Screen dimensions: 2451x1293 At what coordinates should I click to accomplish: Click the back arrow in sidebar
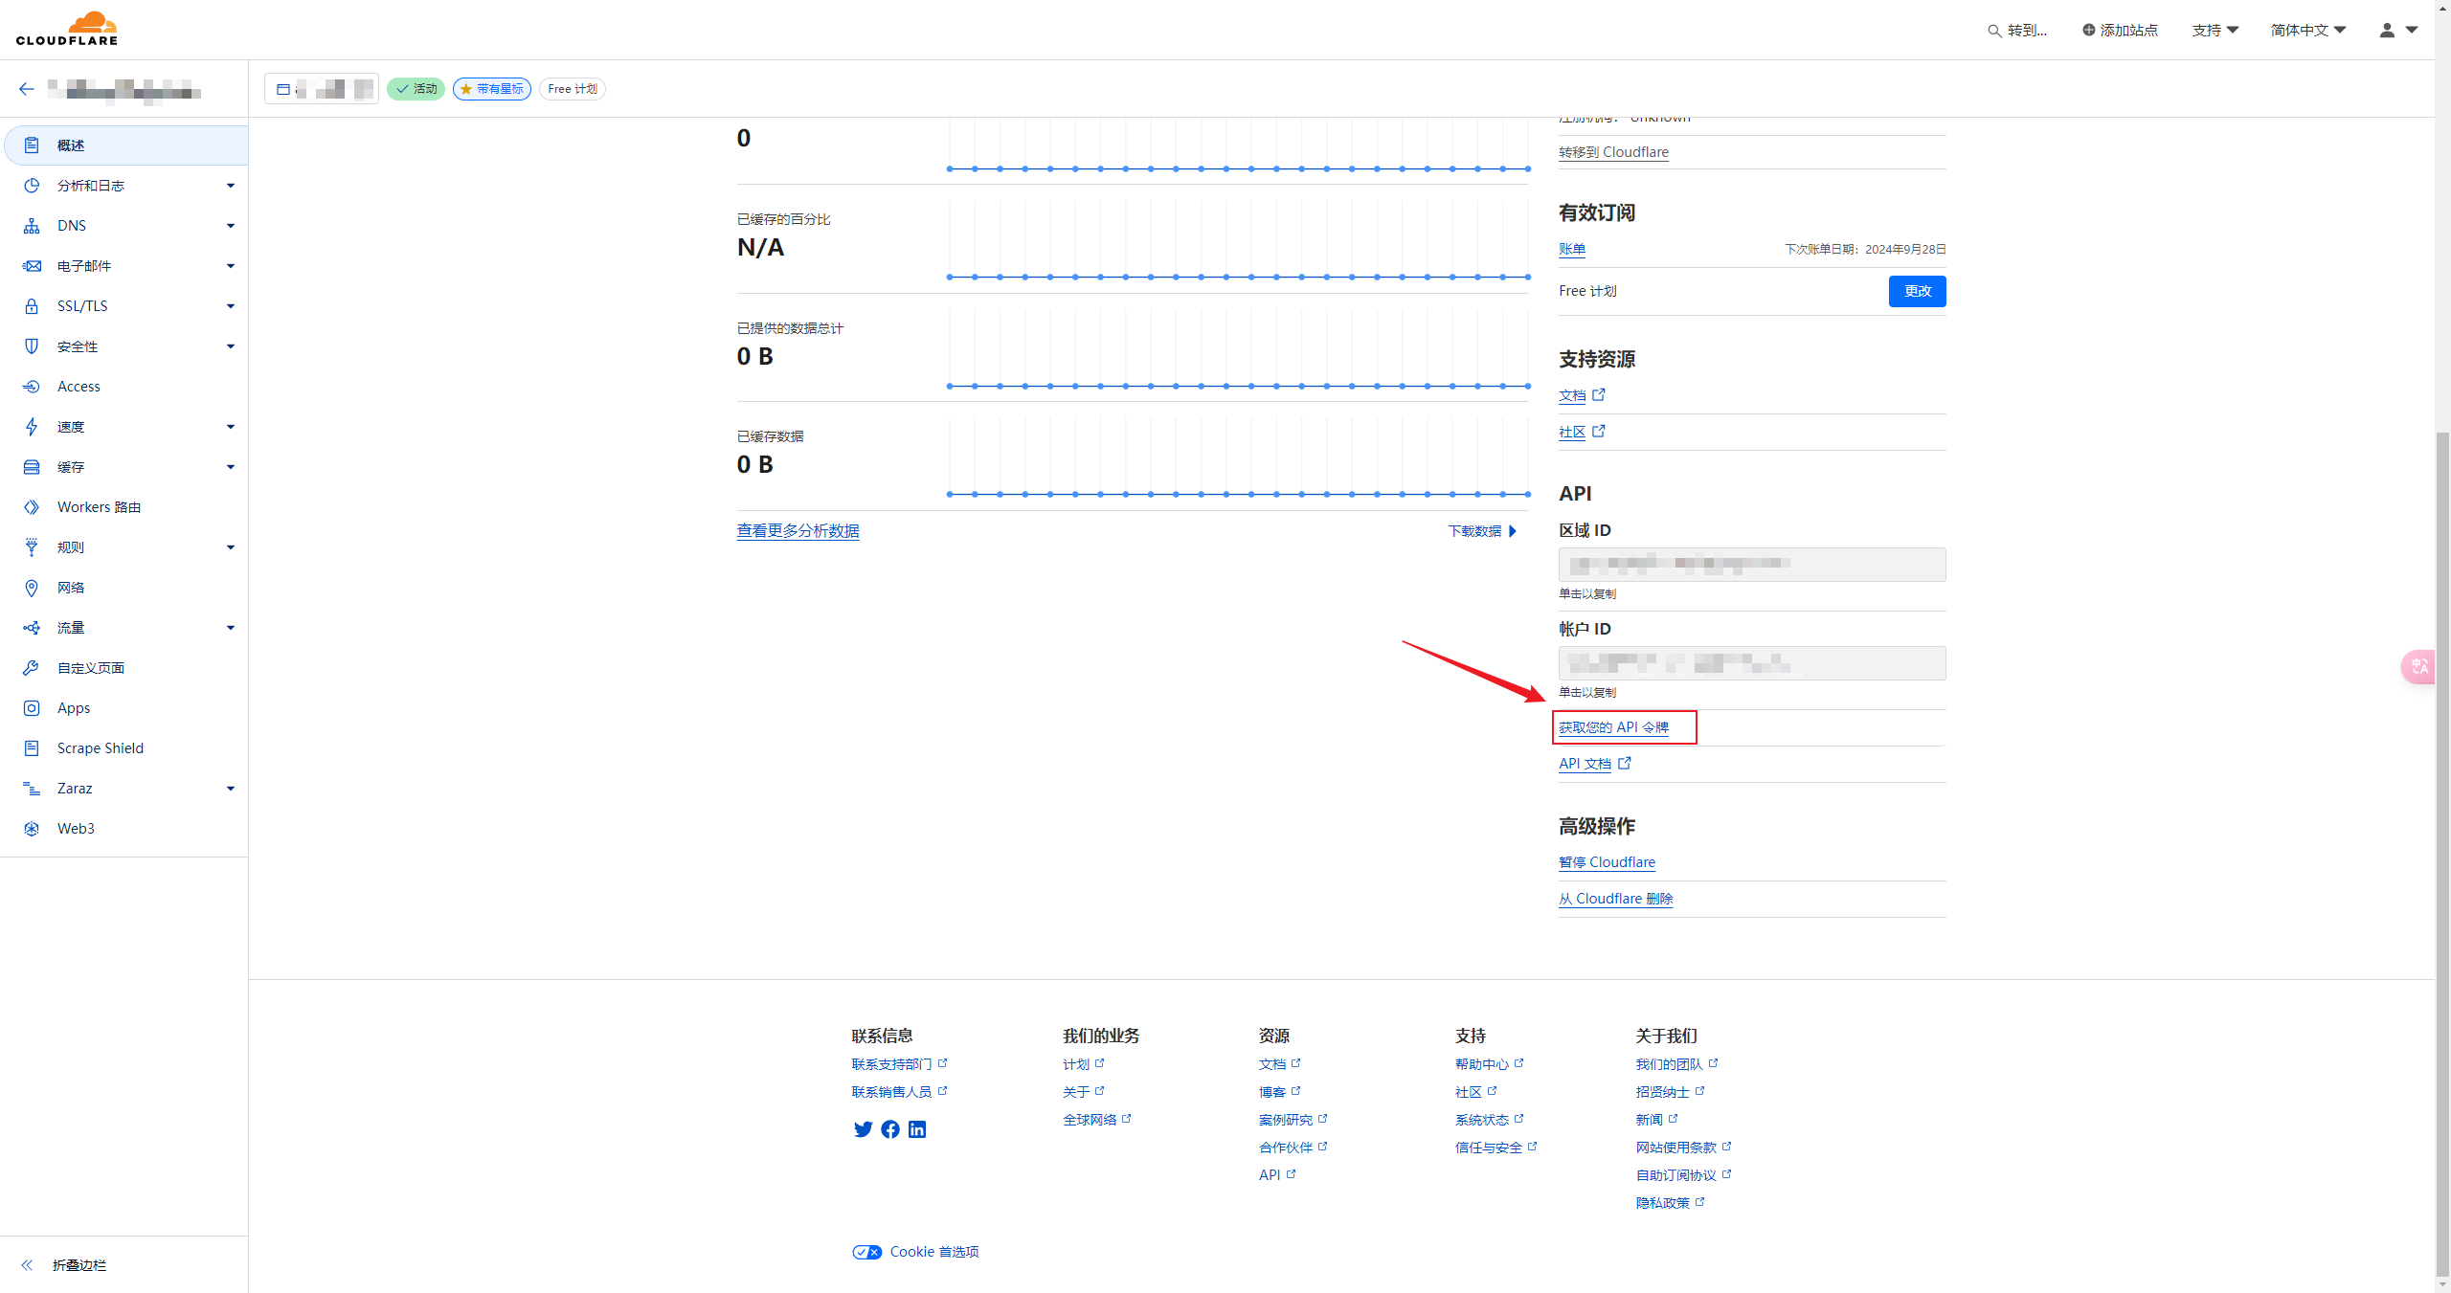(x=26, y=89)
